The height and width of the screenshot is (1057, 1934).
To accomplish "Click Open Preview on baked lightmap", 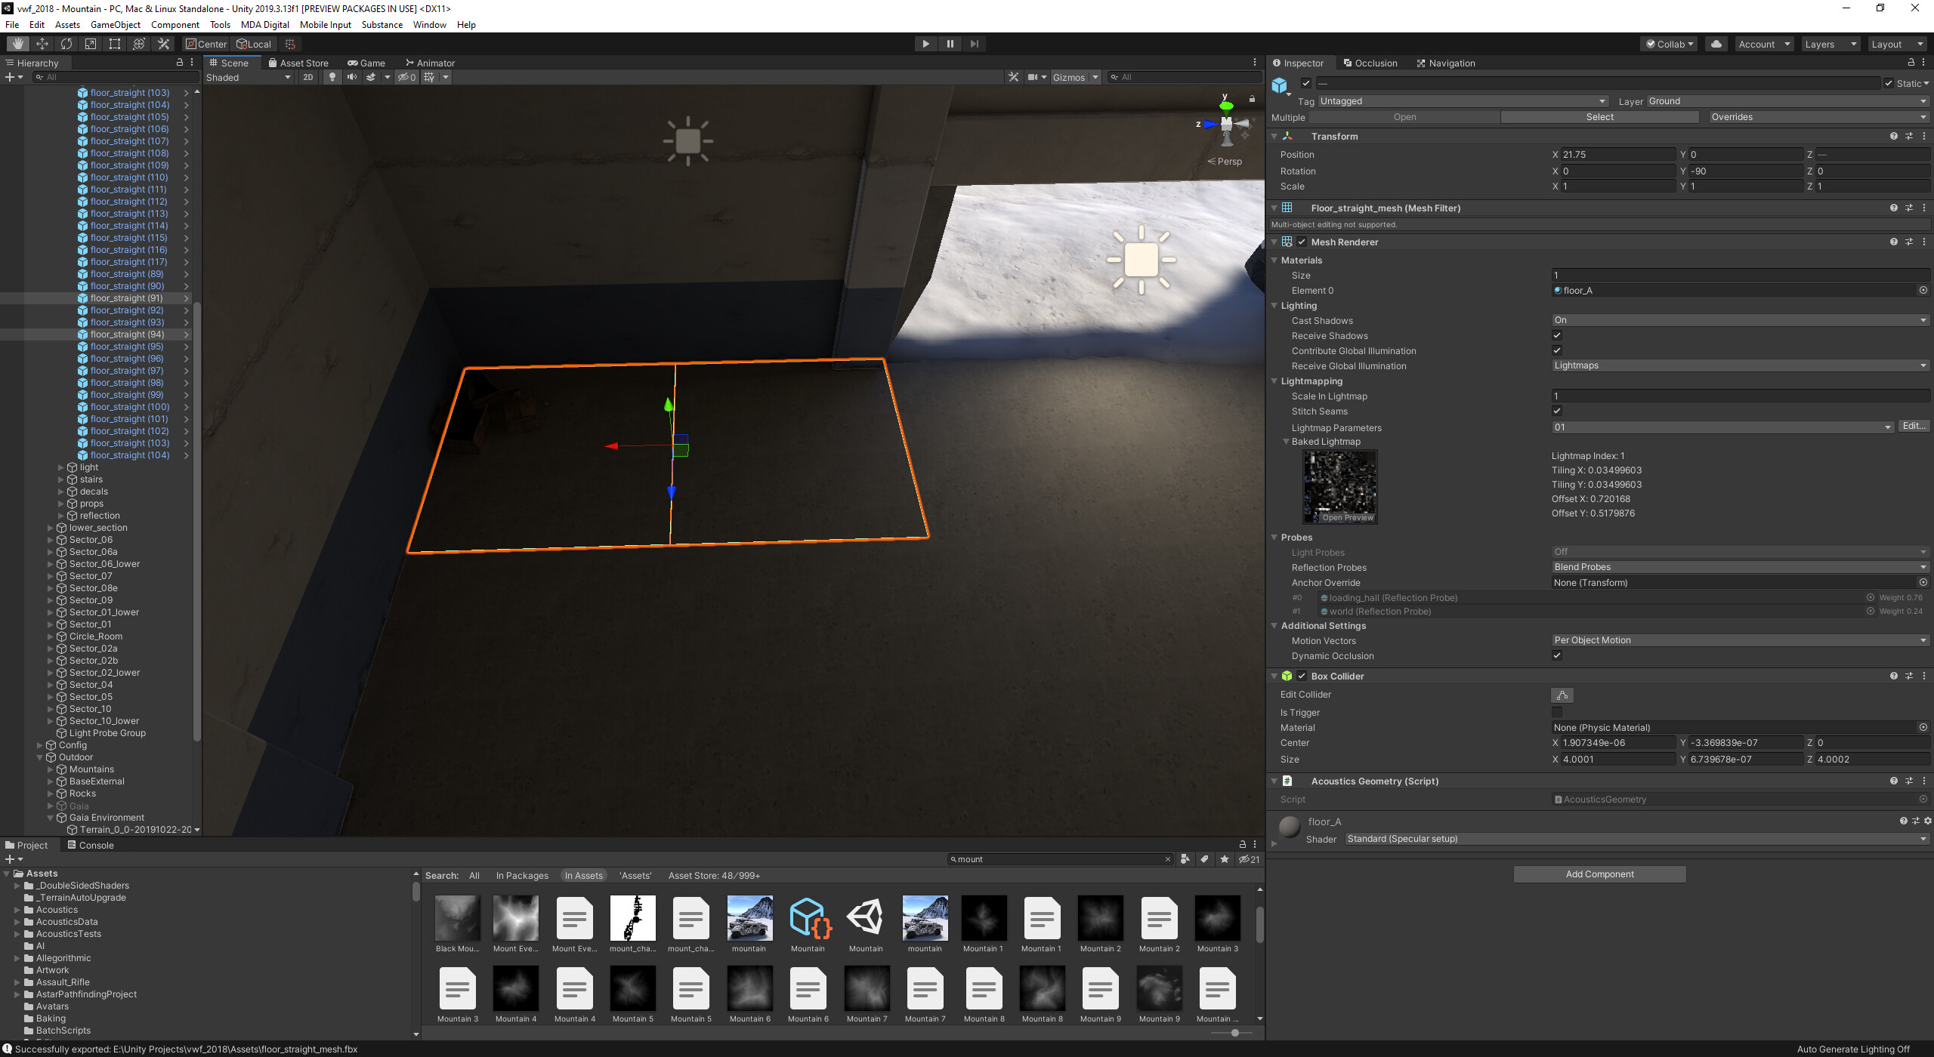I will [x=1347, y=518].
